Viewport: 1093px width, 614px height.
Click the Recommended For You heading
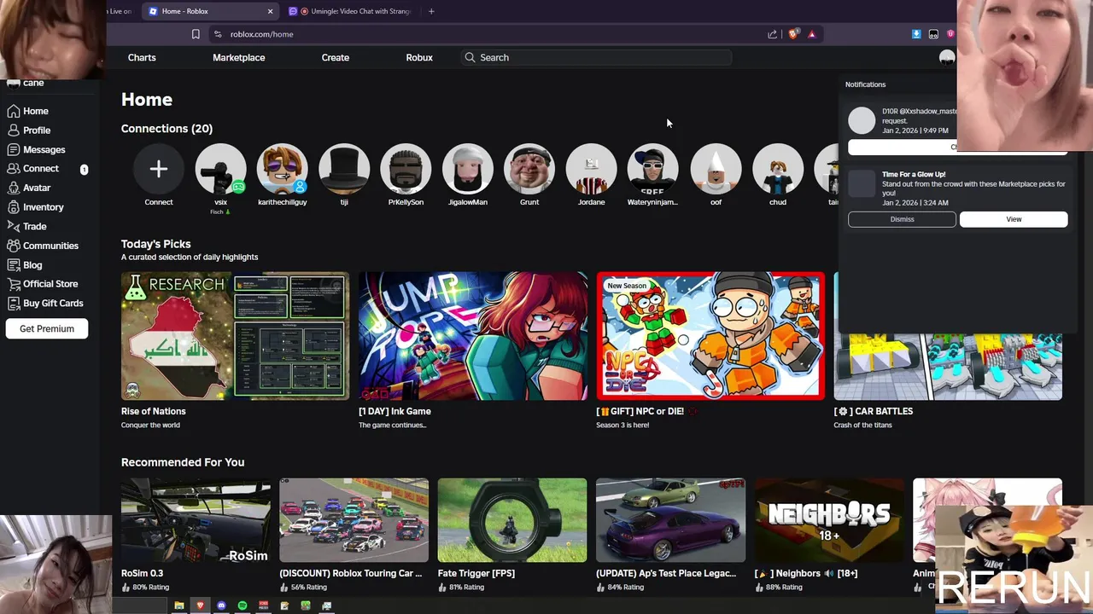click(183, 462)
